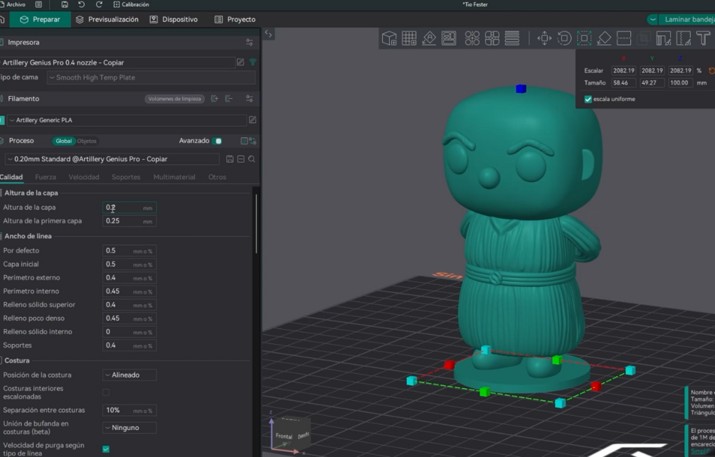The image size is (715, 457).
Task: Select the Cut tool icon
Action: (624, 38)
